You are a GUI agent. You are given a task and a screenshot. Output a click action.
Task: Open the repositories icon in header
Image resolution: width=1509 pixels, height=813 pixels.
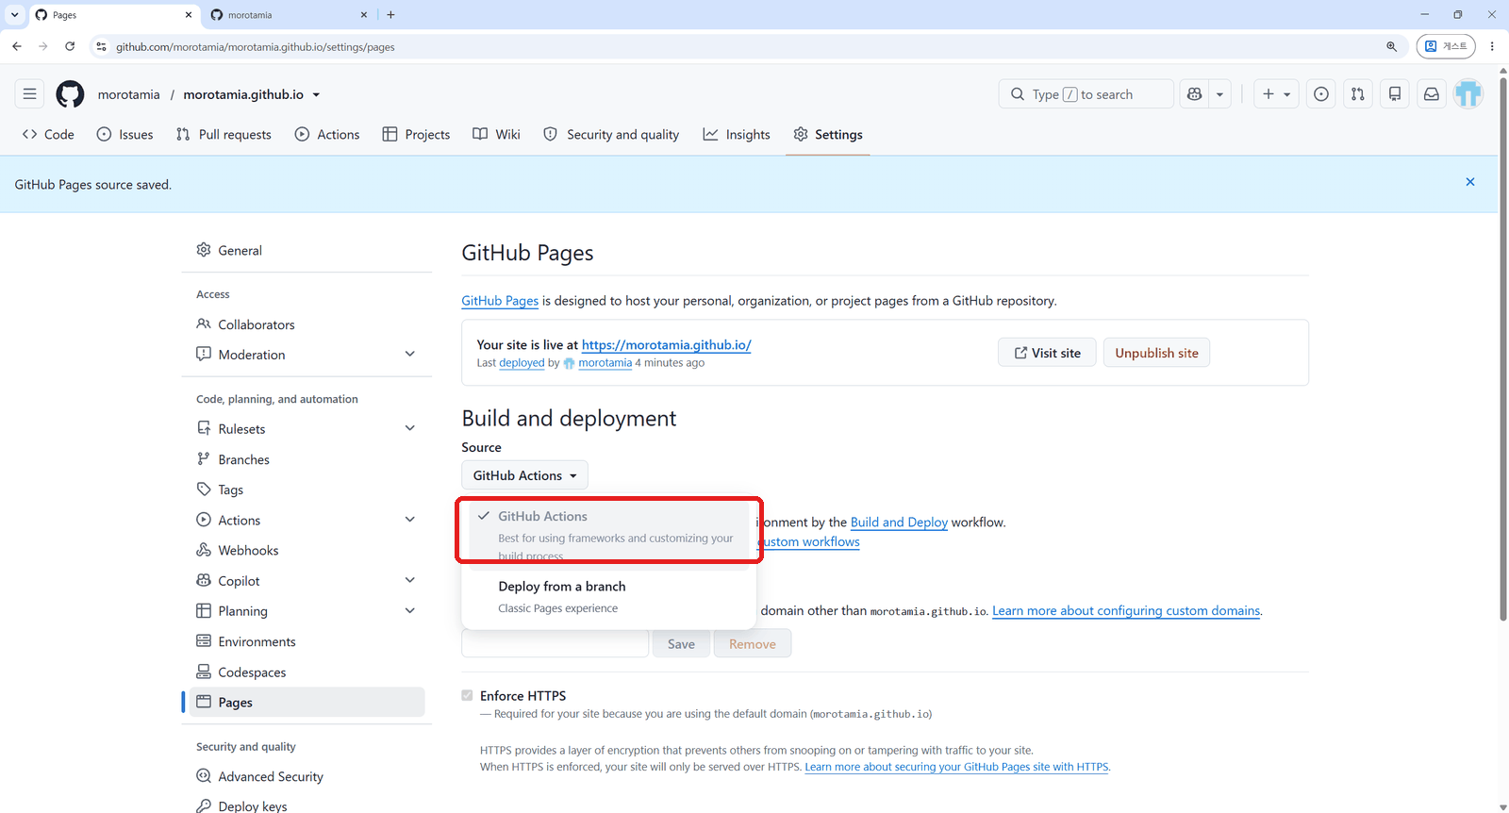coord(1395,94)
